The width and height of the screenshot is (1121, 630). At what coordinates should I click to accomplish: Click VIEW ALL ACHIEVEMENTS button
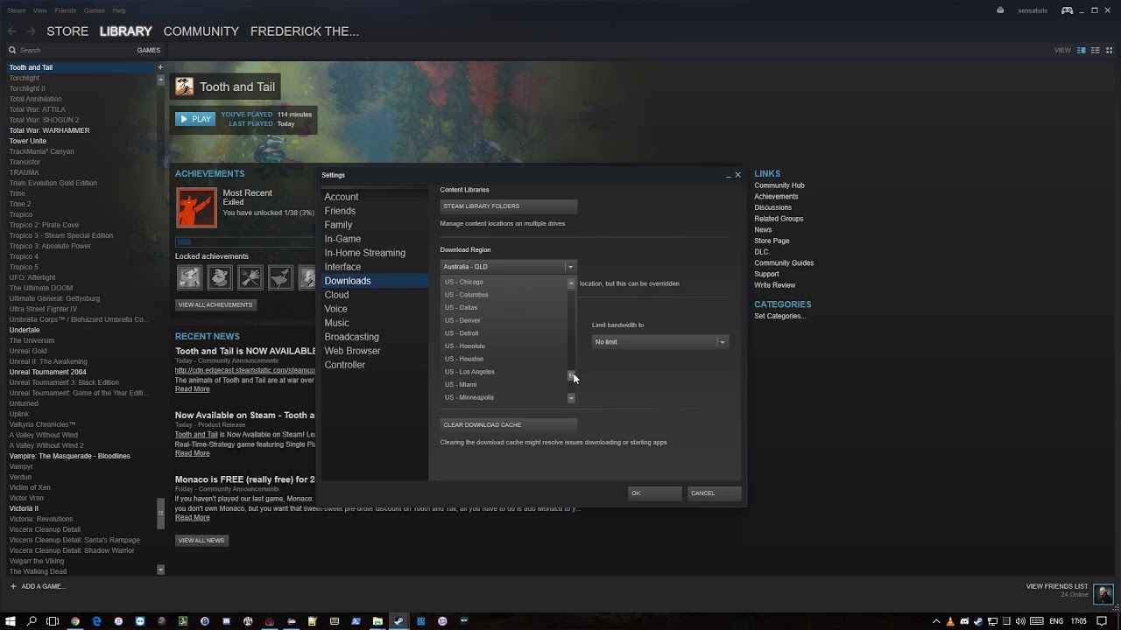[x=215, y=305]
